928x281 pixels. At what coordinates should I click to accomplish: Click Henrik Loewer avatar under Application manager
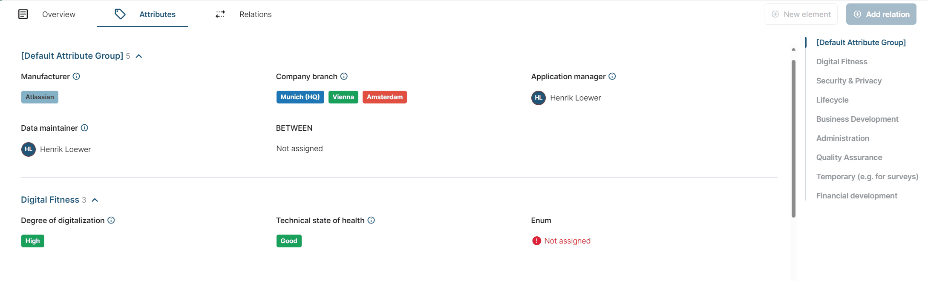tap(538, 98)
